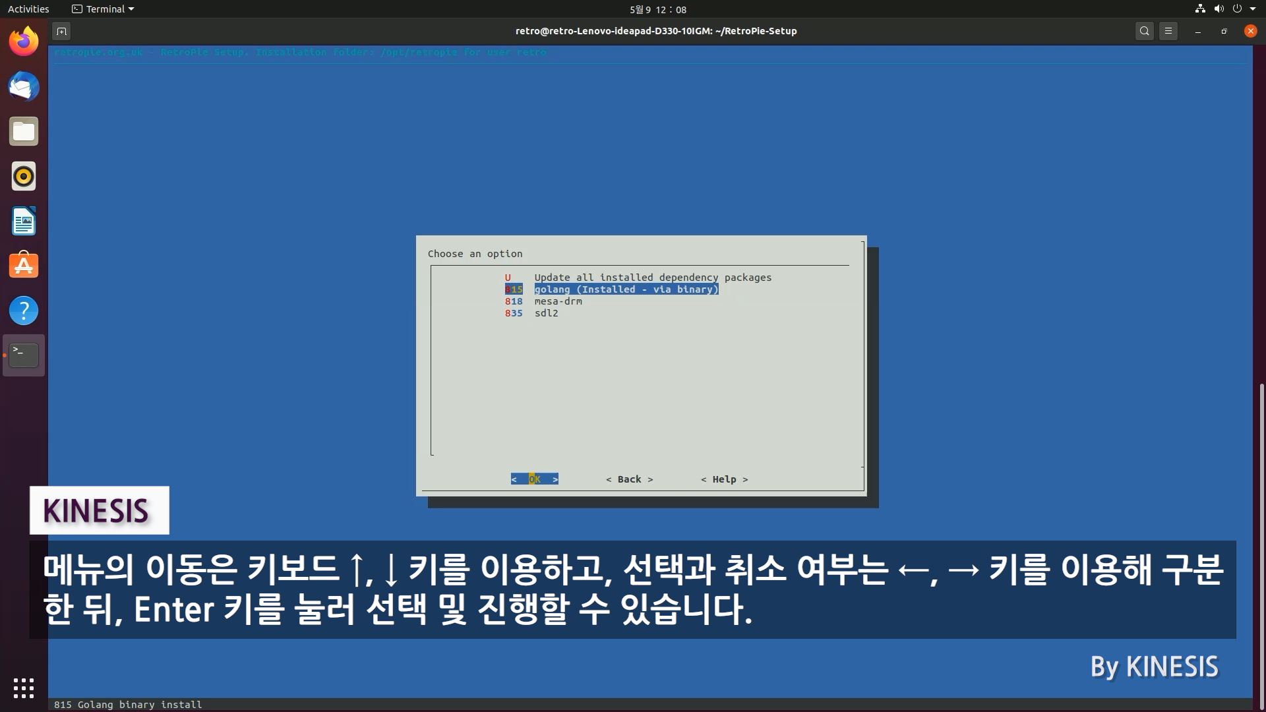Screen dimensions: 1266x712
Task: Open the Help question mark icon
Action: click(x=24, y=311)
